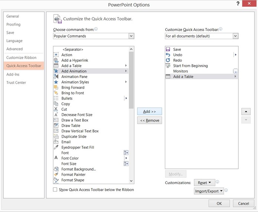Click the Draw Vertical Text Box icon
The height and width of the screenshot is (212, 258).
56,131
